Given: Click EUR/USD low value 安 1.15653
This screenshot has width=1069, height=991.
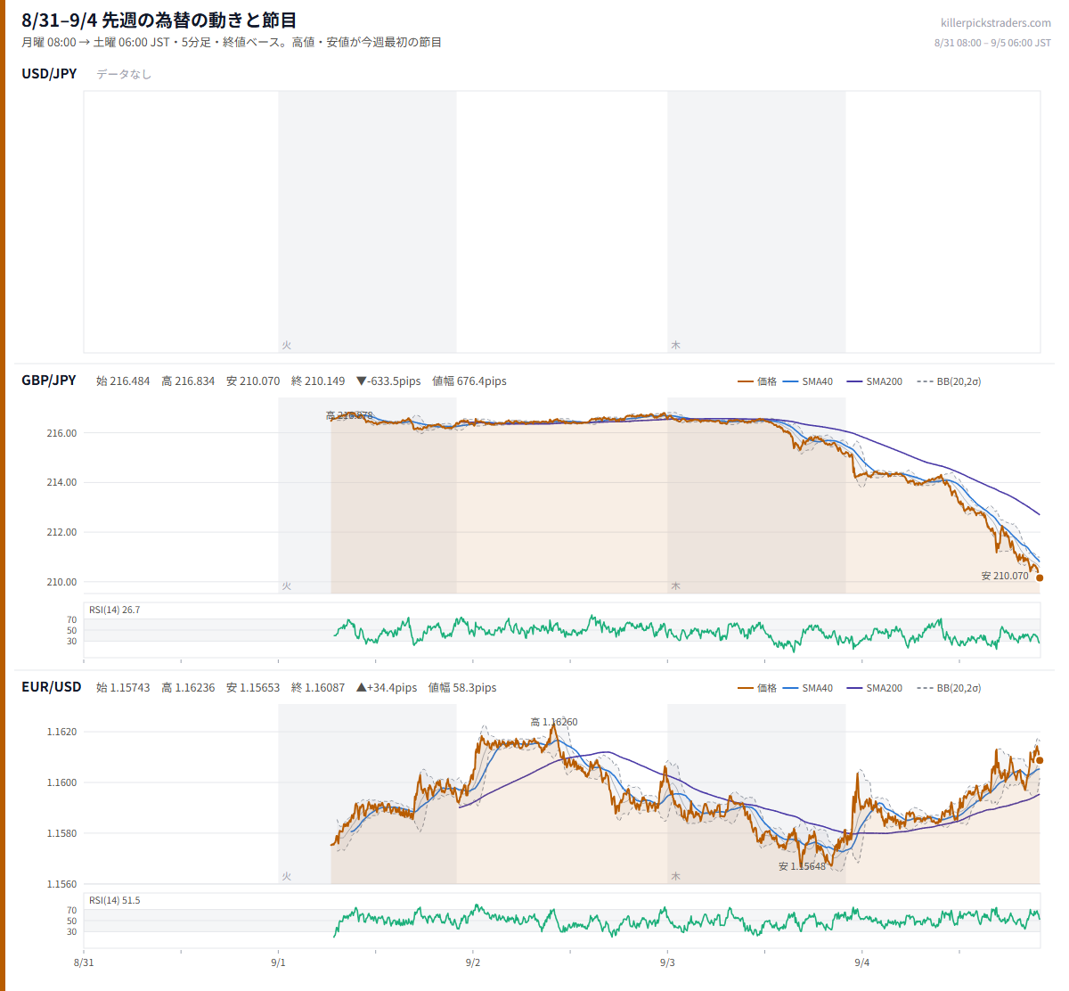Looking at the screenshot, I should click(x=253, y=687).
